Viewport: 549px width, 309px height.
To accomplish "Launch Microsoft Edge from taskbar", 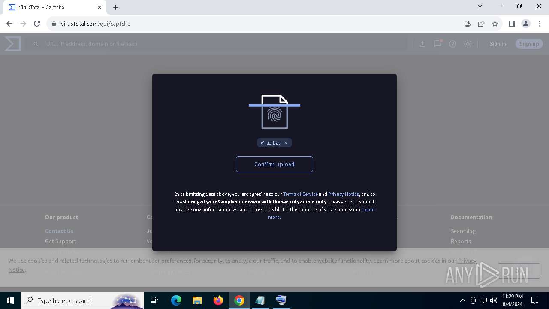I will click(x=176, y=300).
